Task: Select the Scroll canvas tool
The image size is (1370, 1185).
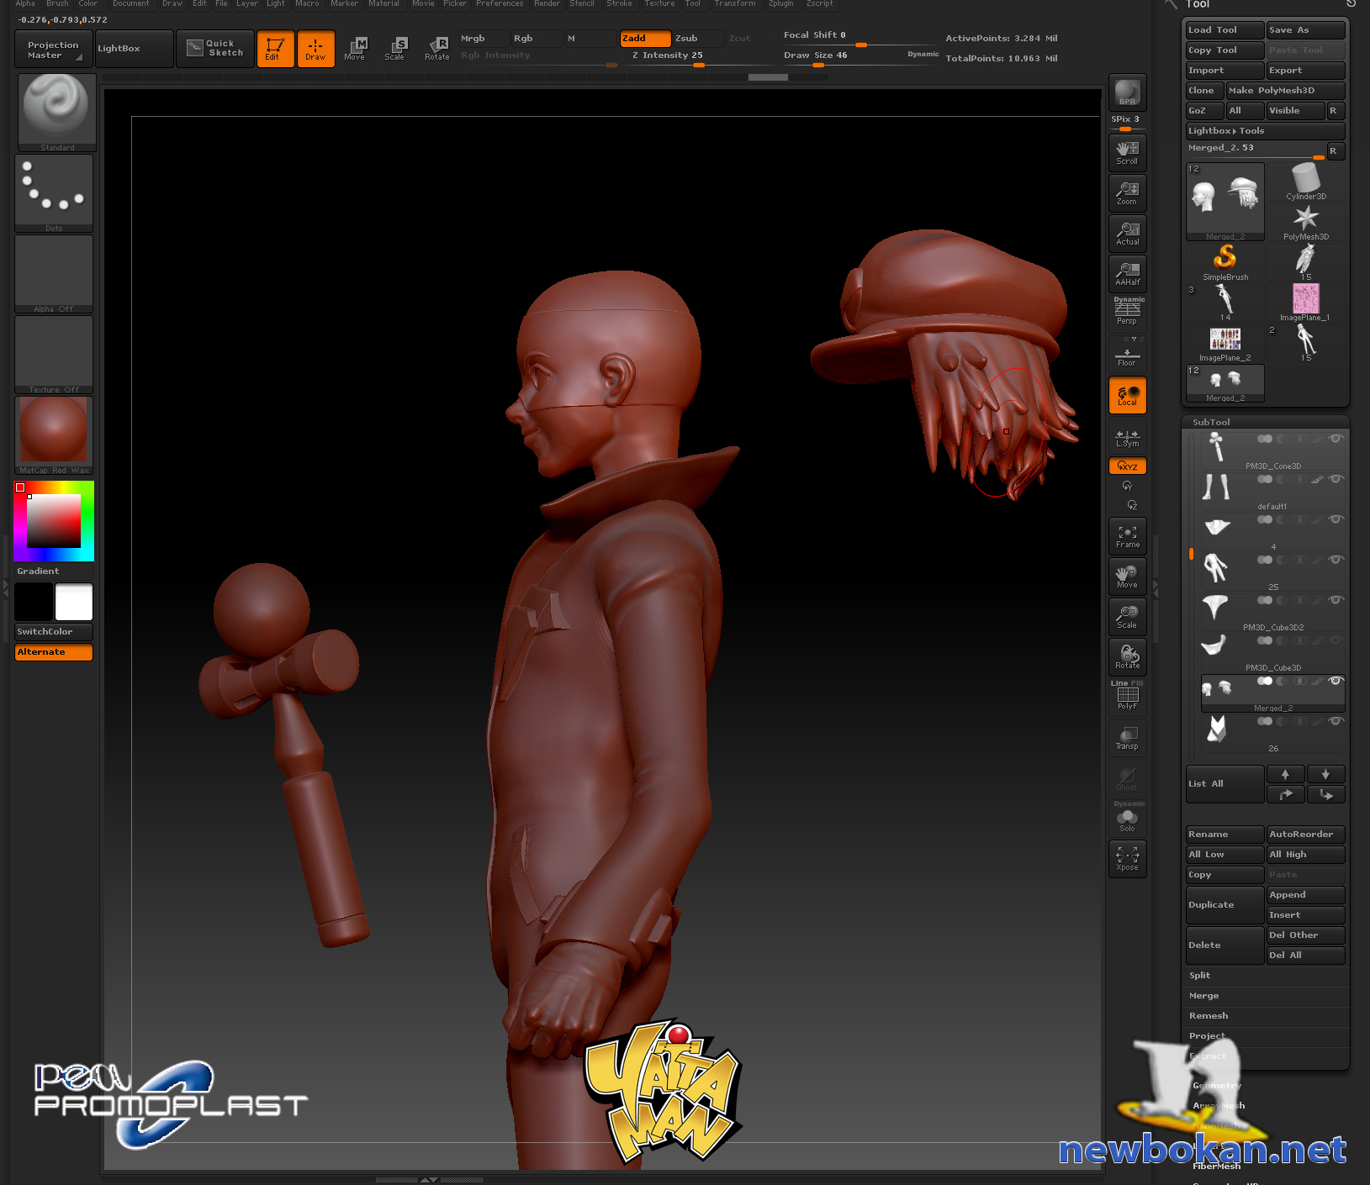Action: 1127,153
